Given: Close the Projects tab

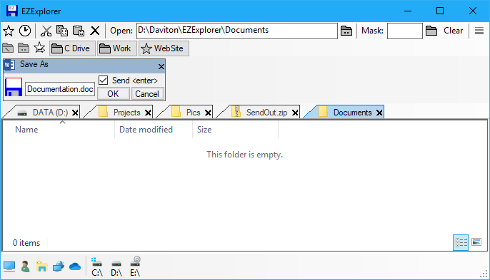Looking at the screenshot, I should pos(148,113).
